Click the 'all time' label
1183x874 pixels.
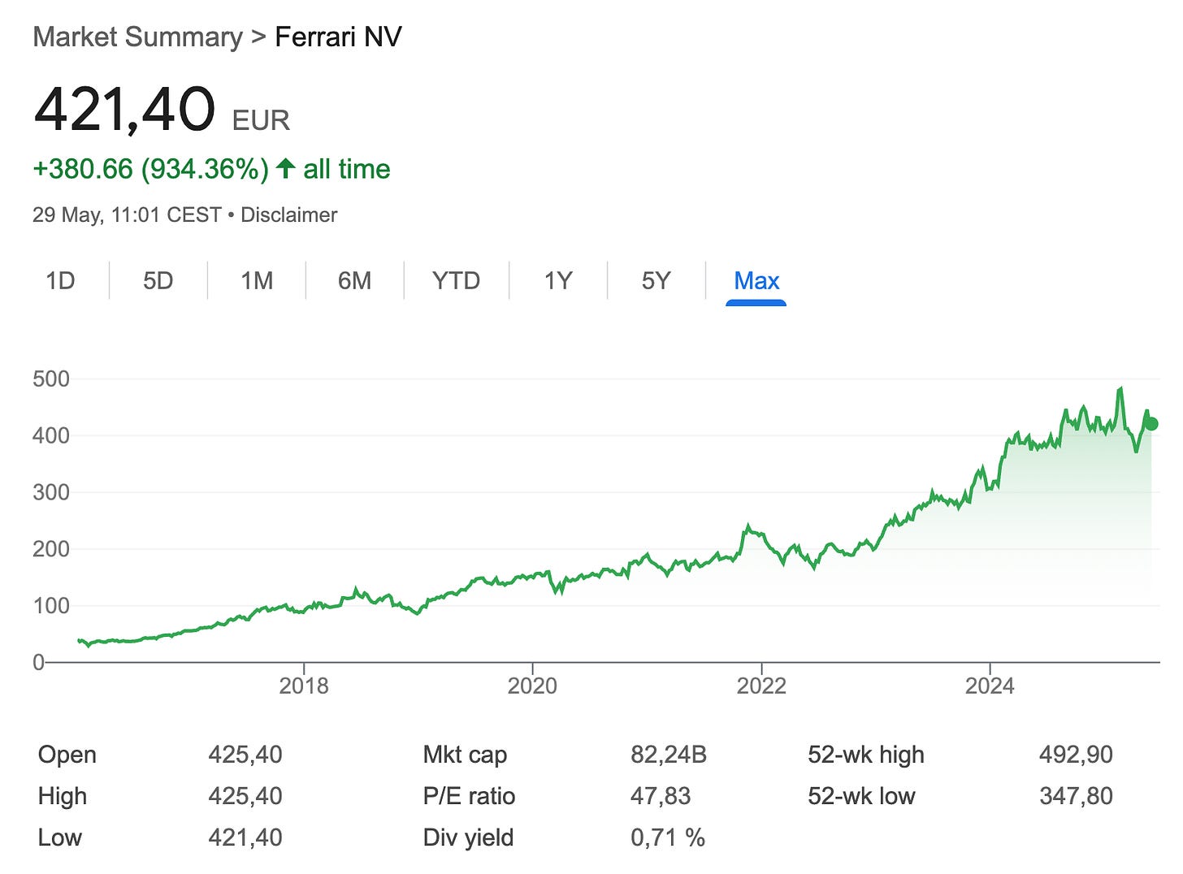347,169
